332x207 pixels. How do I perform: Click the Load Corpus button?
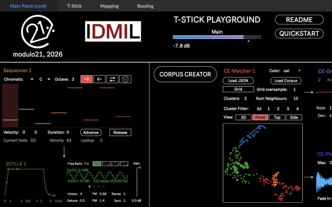tap(286, 81)
